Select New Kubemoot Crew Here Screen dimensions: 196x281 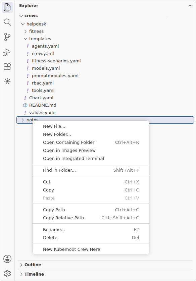point(91,249)
